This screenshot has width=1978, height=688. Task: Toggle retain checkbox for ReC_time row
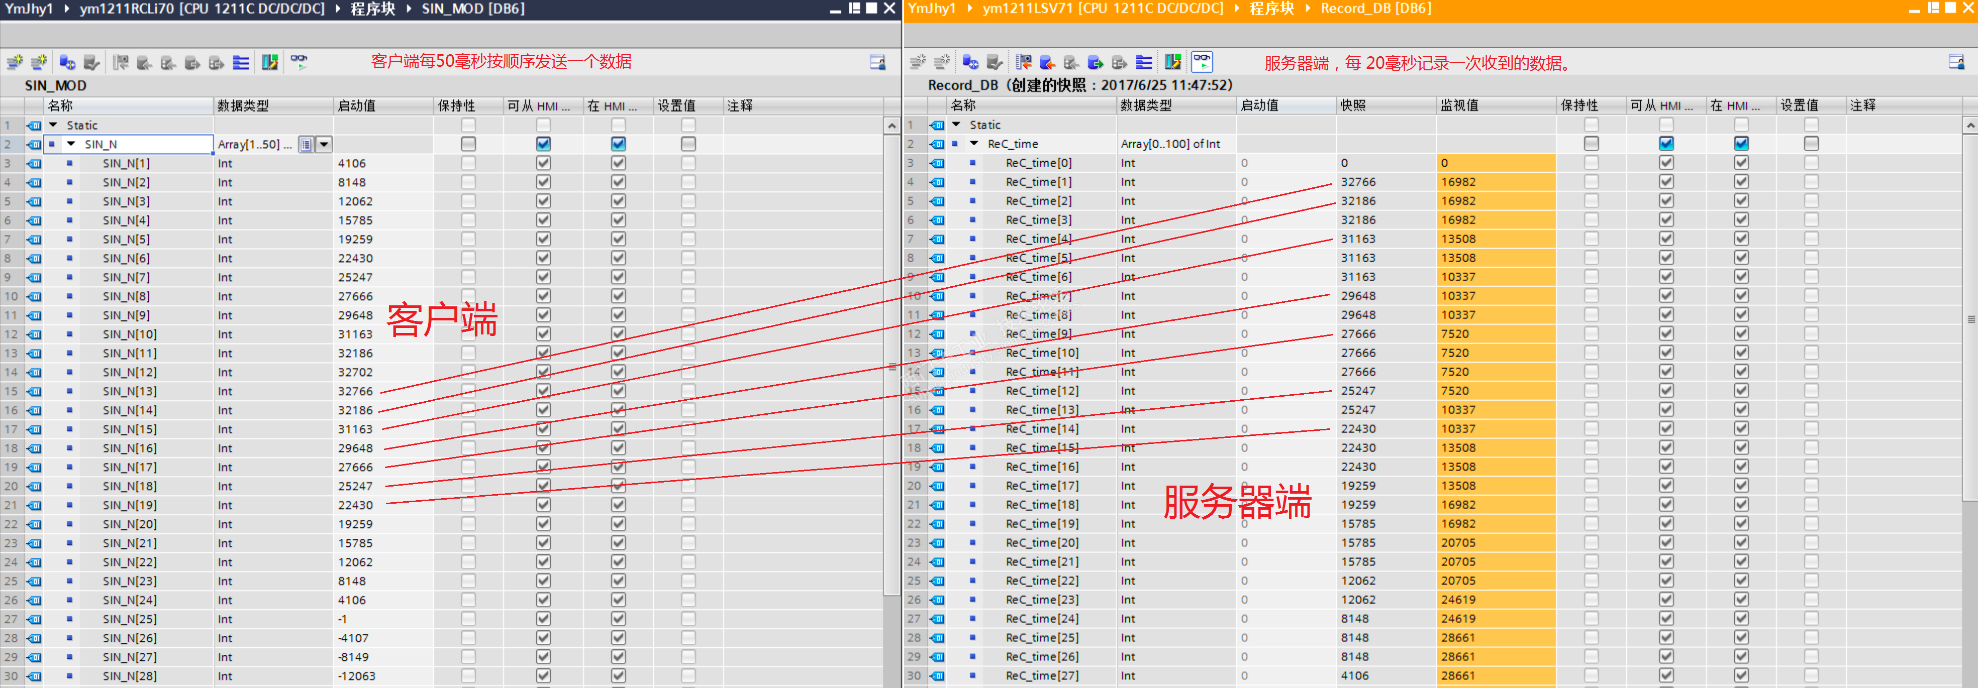(x=1591, y=144)
